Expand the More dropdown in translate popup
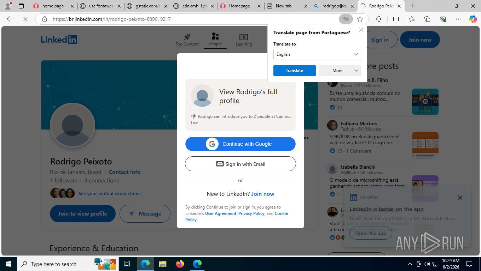The width and height of the screenshot is (481, 271). (340, 71)
